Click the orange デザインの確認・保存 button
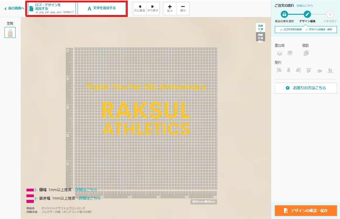 tap(306, 211)
